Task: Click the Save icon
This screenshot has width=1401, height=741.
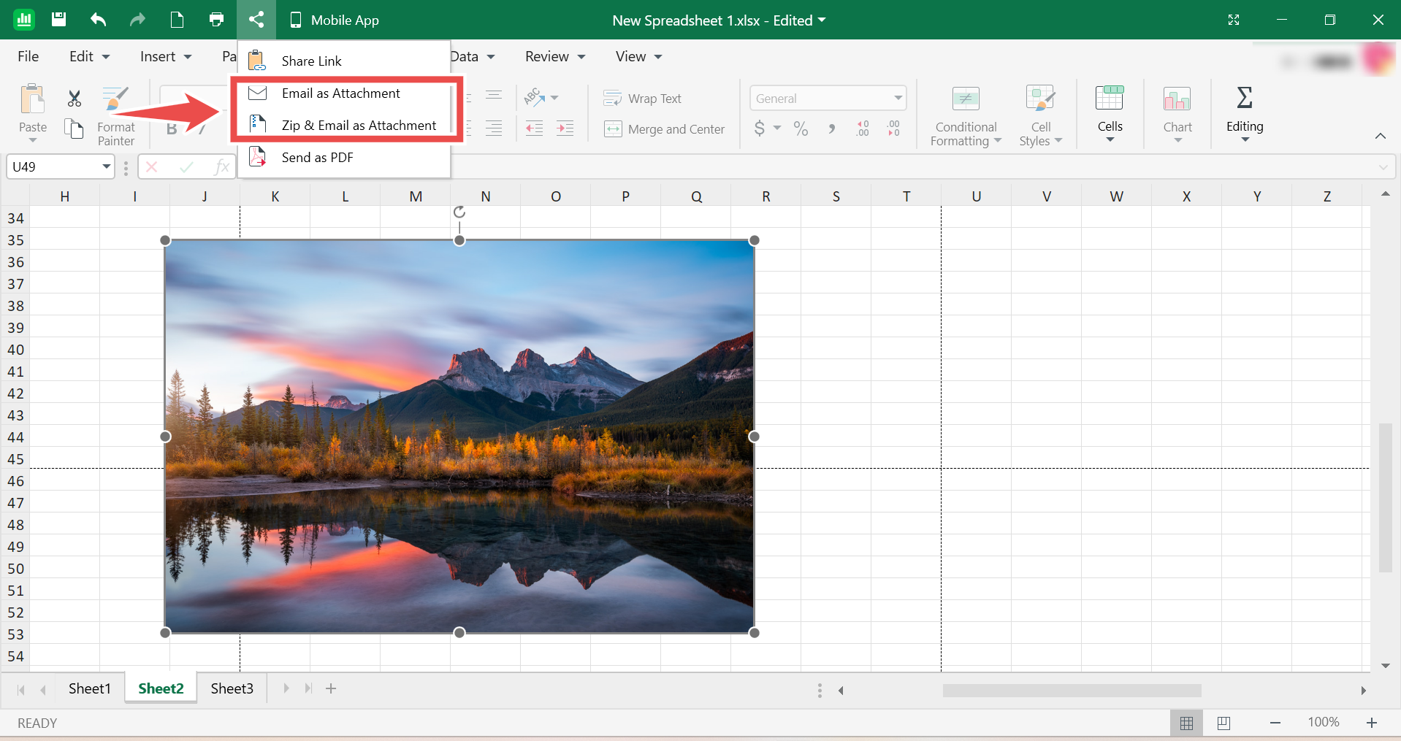Action: 58,20
